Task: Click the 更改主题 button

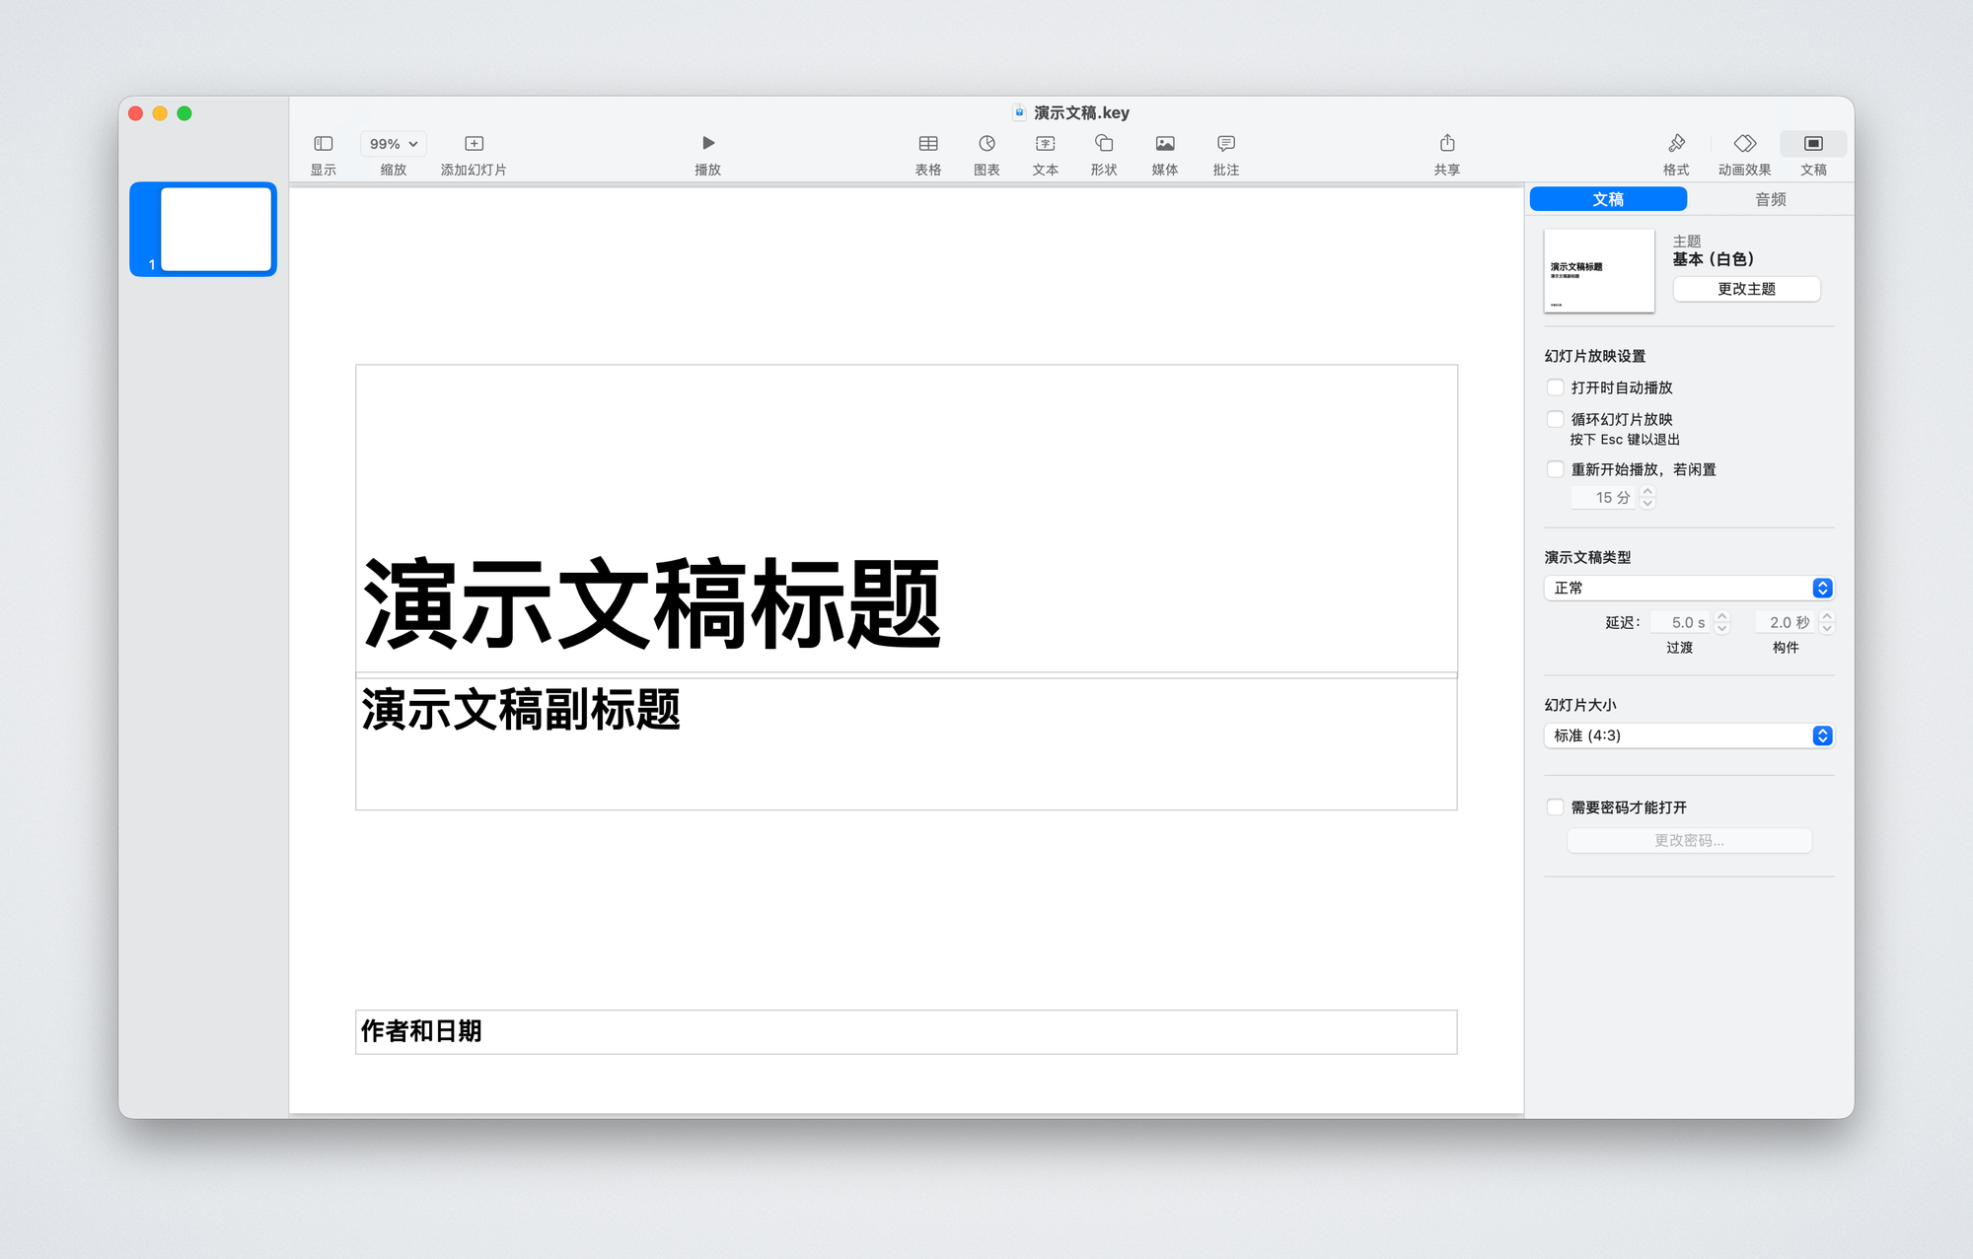Action: coord(1746,289)
